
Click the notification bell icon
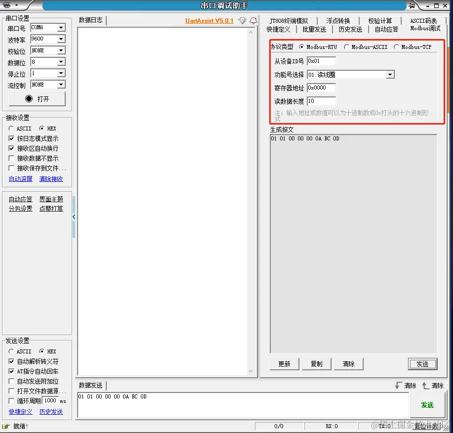253,21
